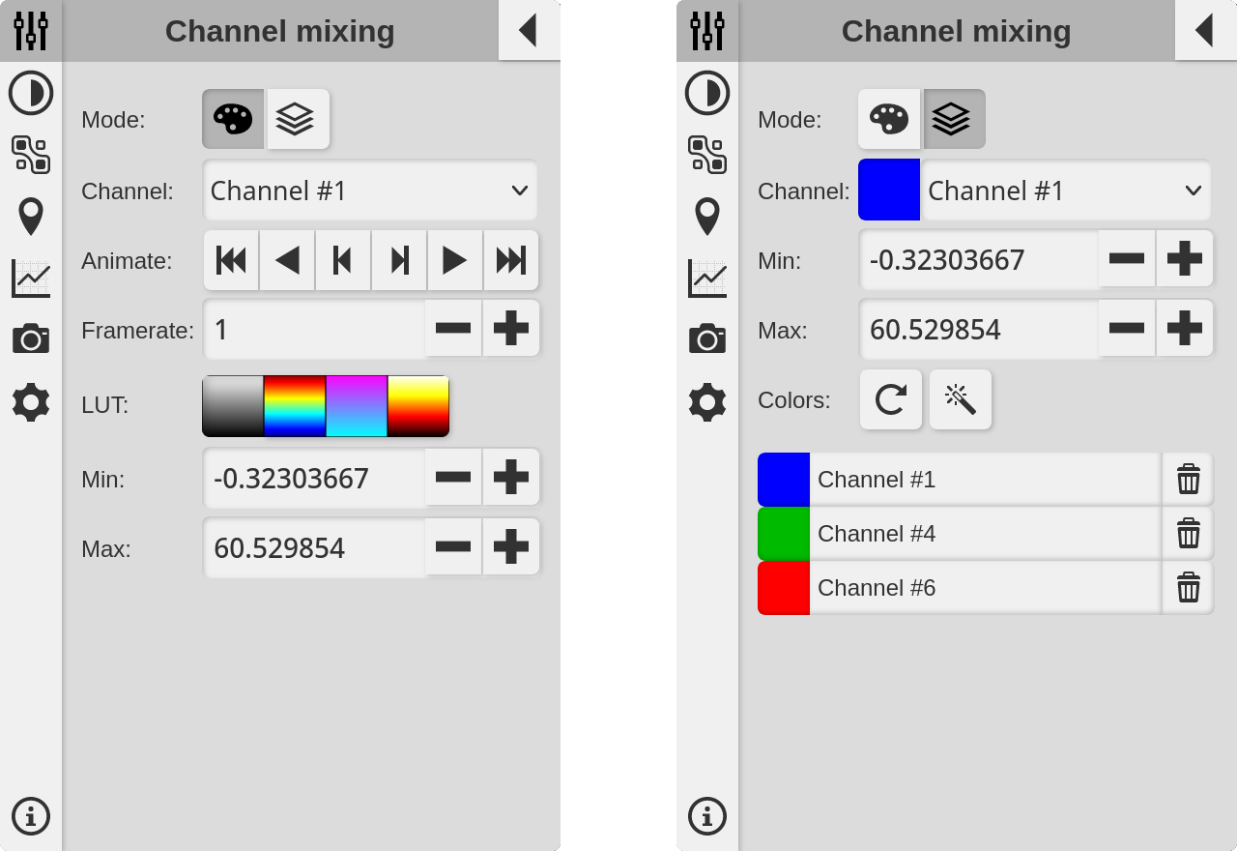Click blue color swatch beside Channel dropdown
The image size is (1237, 851).
pyautogui.click(x=889, y=191)
